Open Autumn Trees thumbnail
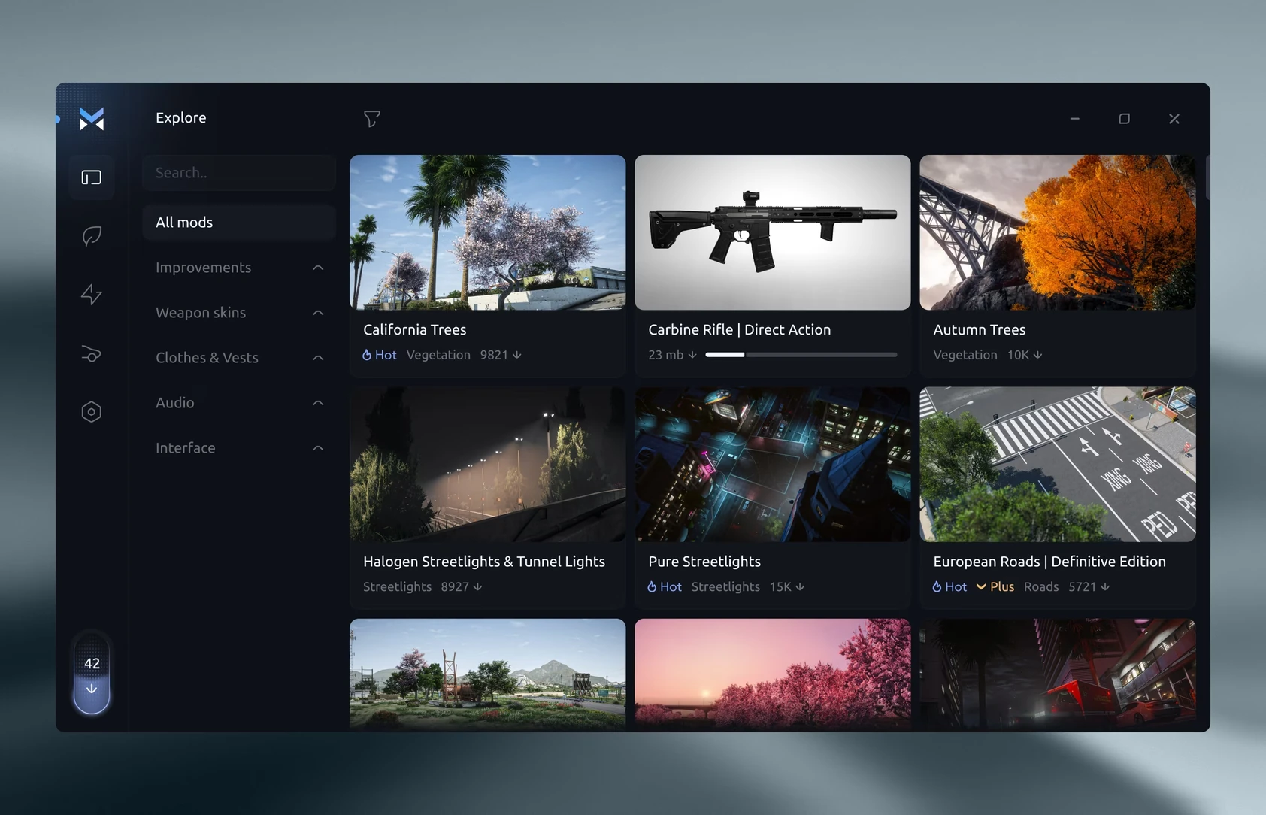The width and height of the screenshot is (1266, 815). (x=1057, y=232)
